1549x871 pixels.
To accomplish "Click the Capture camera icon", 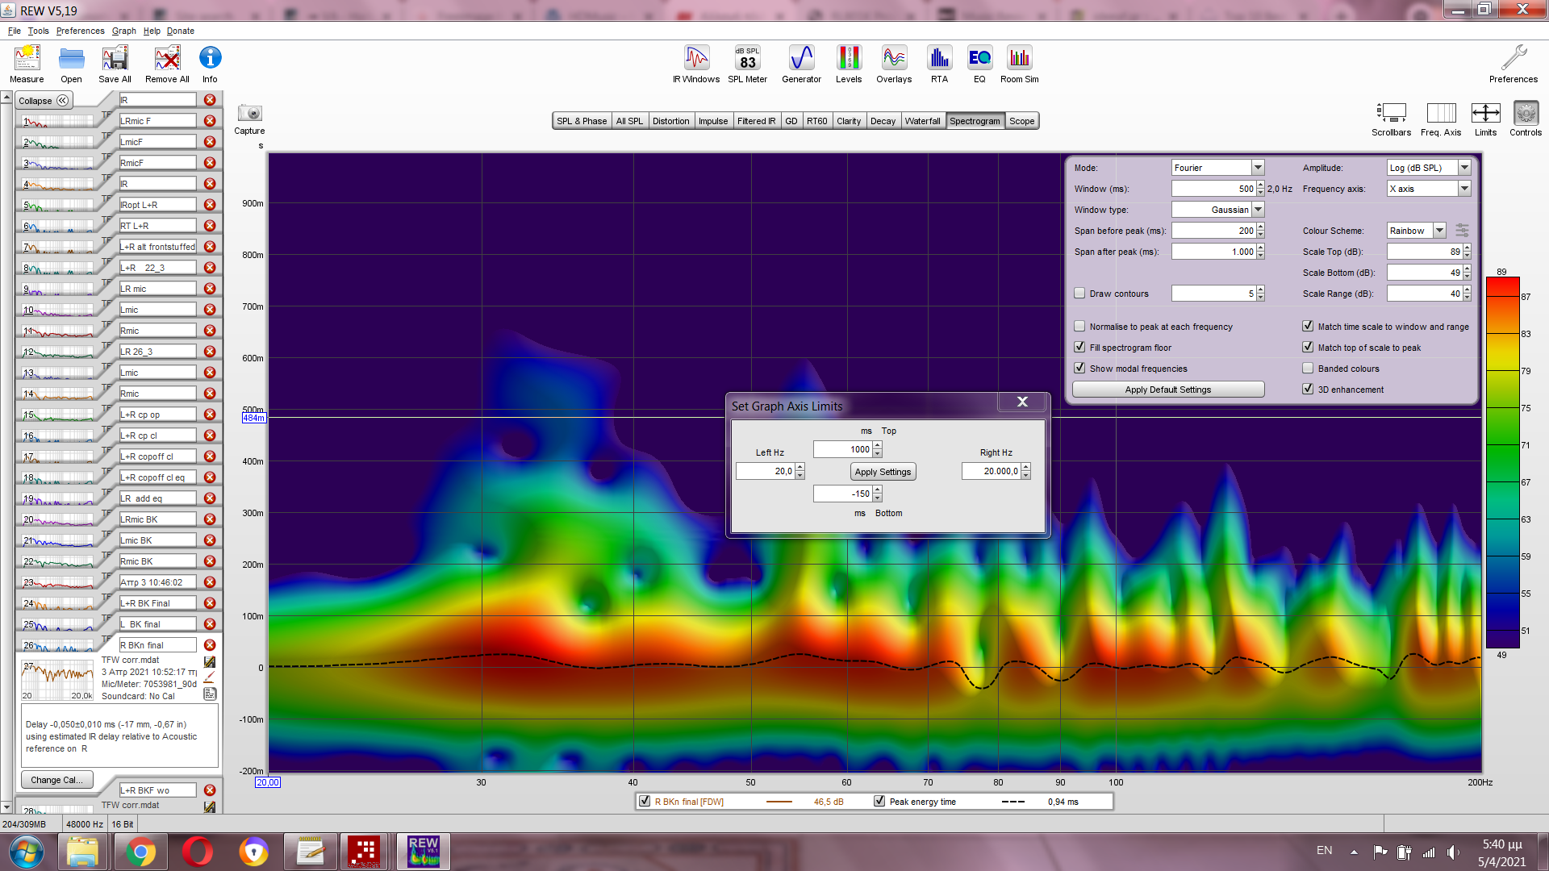I will point(249,114).
